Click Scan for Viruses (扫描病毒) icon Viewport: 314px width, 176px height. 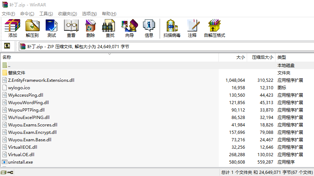pos(172,25)
